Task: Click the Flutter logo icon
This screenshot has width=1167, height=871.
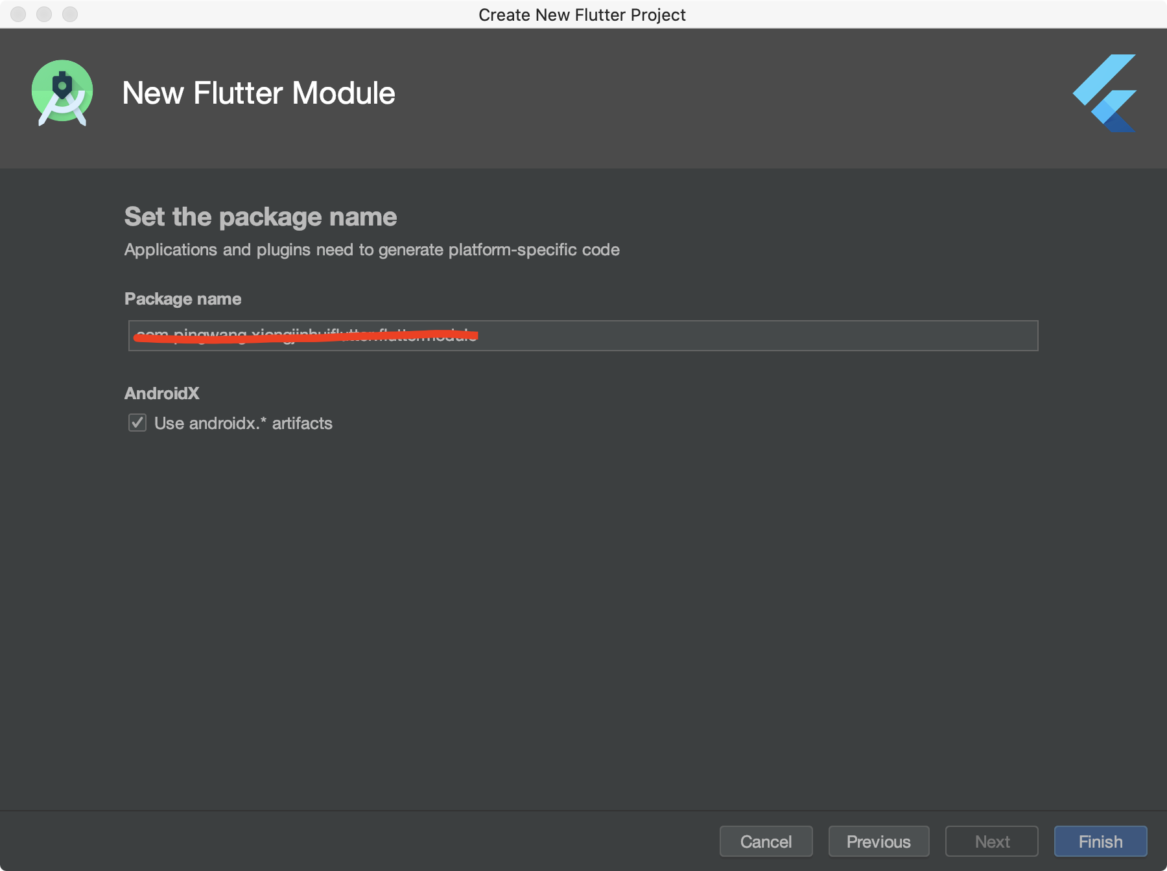Action: 1104,93
